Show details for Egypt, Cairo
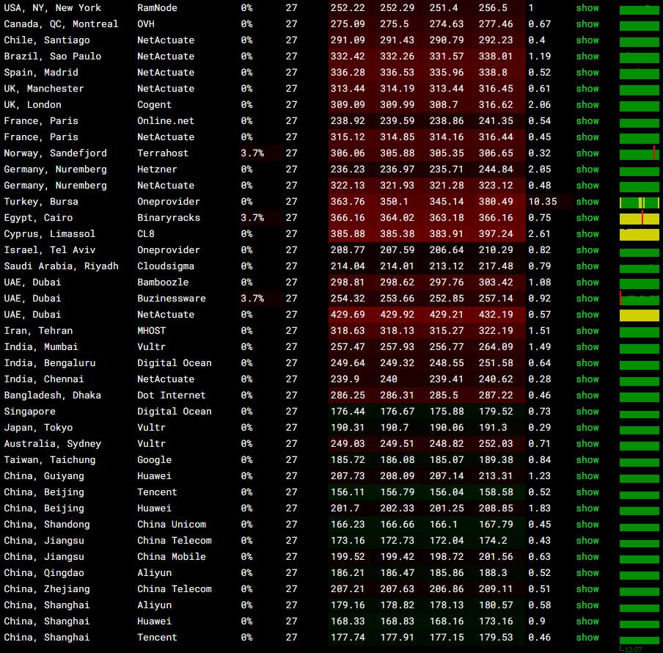 click(587, 218)
